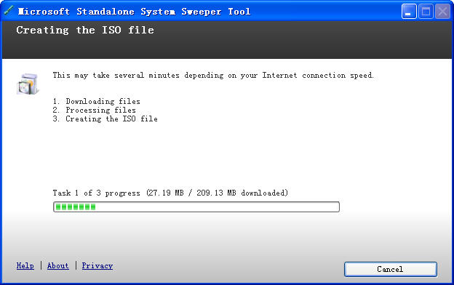Viewport: 454px width, 285px height.
Task: Click the "This may take several minutes" message
Action: click(213, 75)
